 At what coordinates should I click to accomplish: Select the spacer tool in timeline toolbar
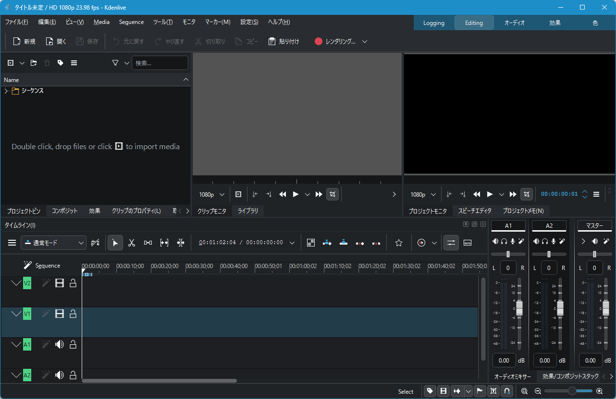(x=148, y=243)
